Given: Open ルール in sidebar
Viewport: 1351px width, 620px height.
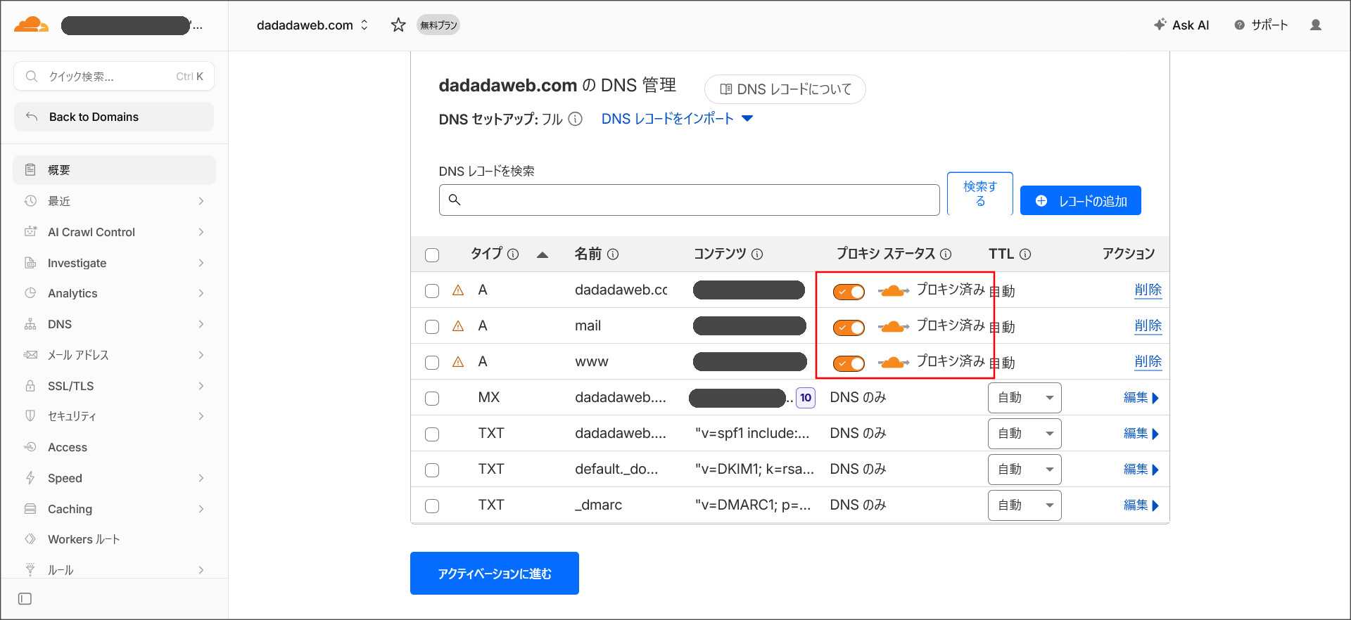Looking at the screenshot, I should coord(114,569).
